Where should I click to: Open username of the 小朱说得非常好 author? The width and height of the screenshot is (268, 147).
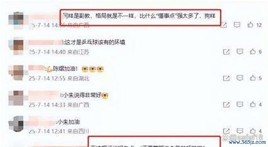coord(45,95)
